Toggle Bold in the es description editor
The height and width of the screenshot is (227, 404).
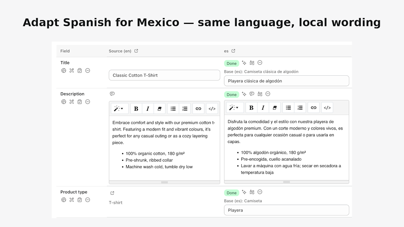pyautogui.click(x=251, y=108)
